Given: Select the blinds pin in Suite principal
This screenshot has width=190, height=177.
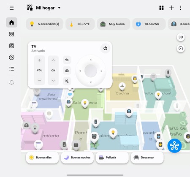Looking at the screenshot, I should pyautogui.click(x=153, y=77).
